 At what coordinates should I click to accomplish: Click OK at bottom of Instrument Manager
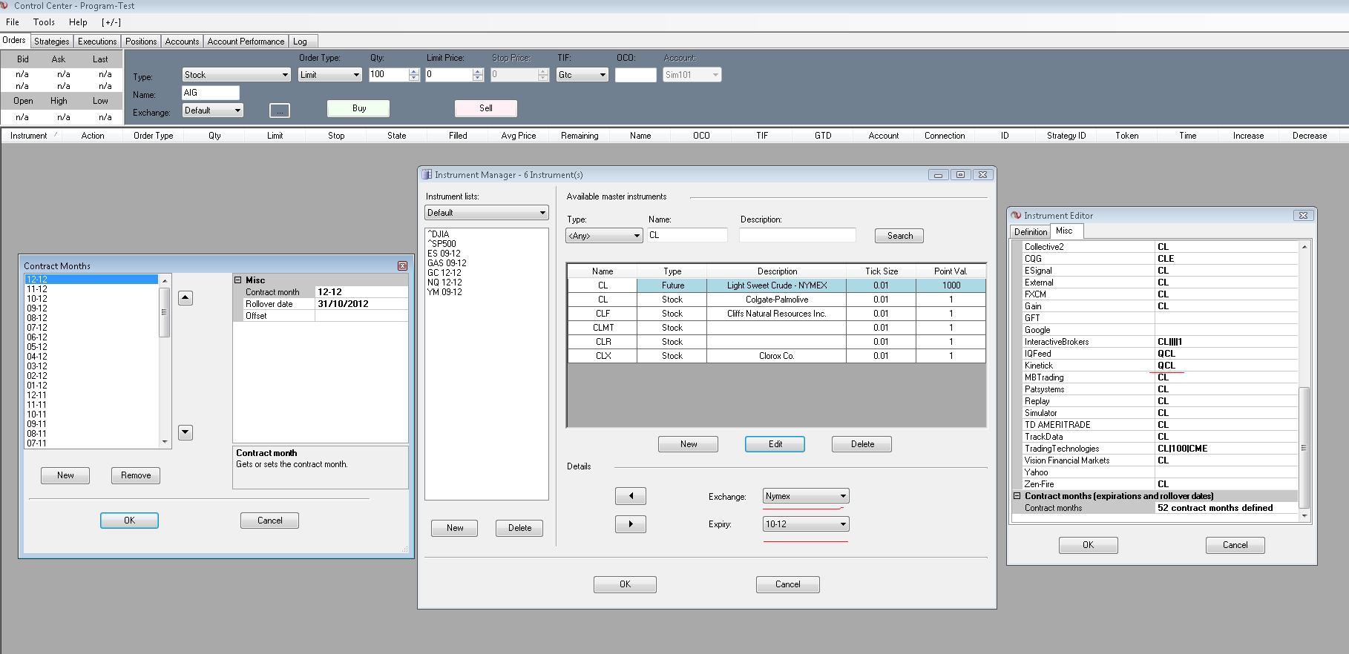[x=625, y=584]
